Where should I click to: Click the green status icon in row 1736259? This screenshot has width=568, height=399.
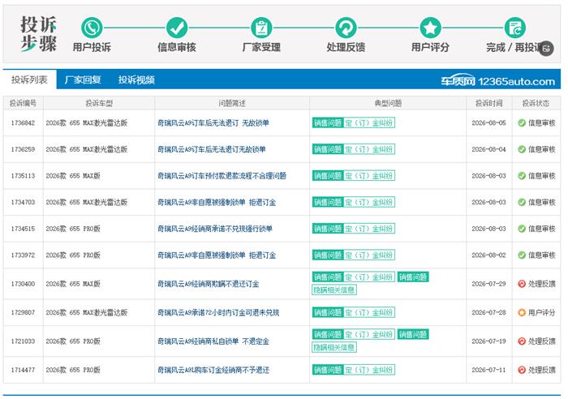tap(522, 149)
